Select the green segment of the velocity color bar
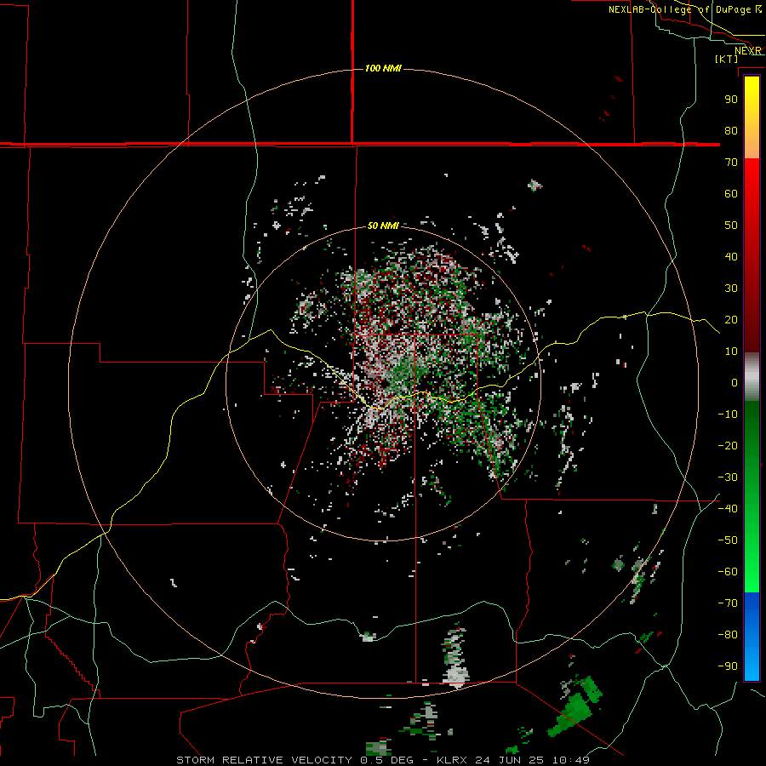 click(752, 497)
